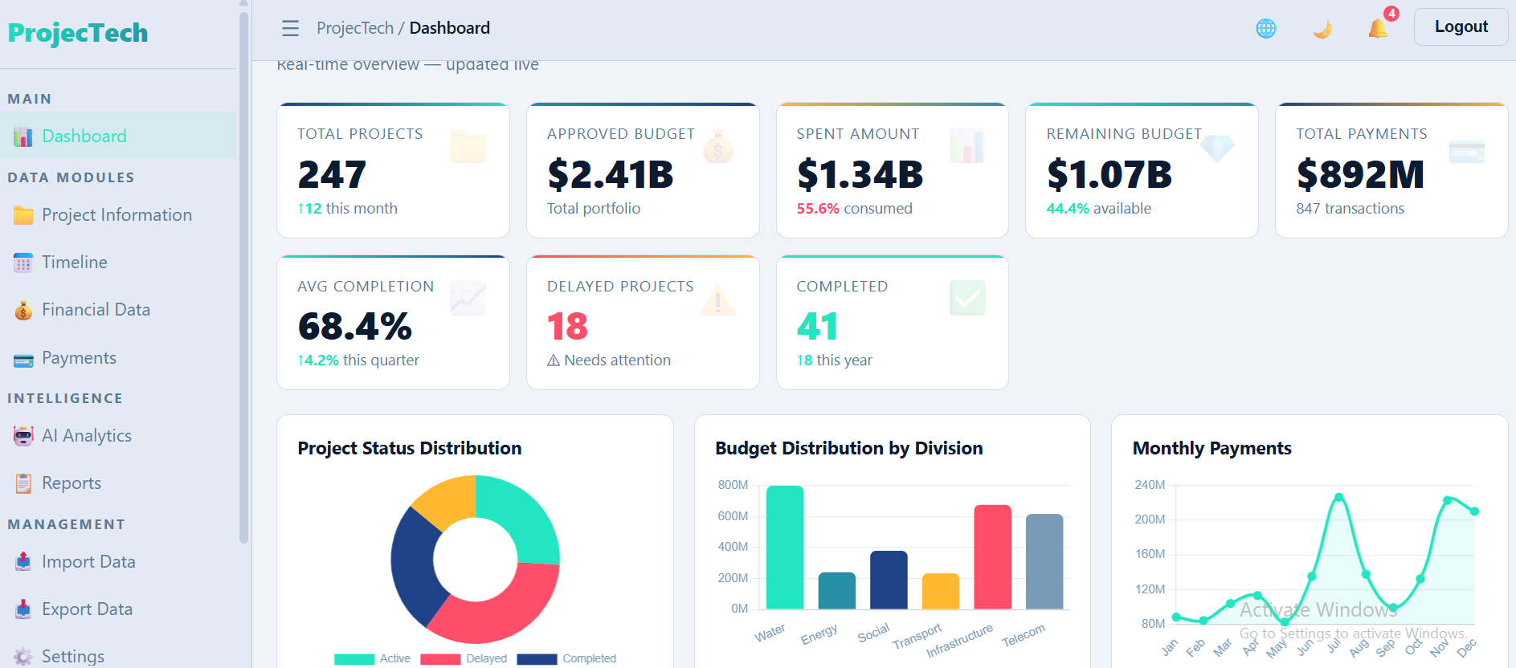Click the Project Status Distribution title
Image resolution: width=1516 pixels, height=668 pixels.
pos(410,448)
